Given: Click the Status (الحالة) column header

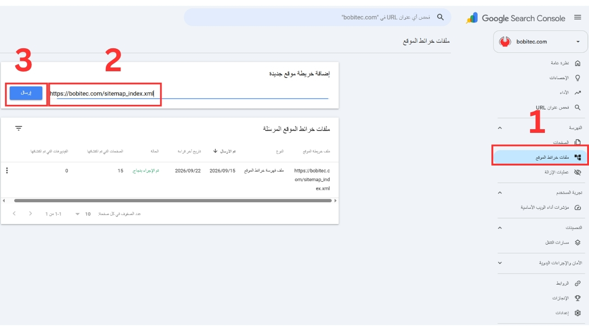Looking at the screenshot, I should [155, 151].
